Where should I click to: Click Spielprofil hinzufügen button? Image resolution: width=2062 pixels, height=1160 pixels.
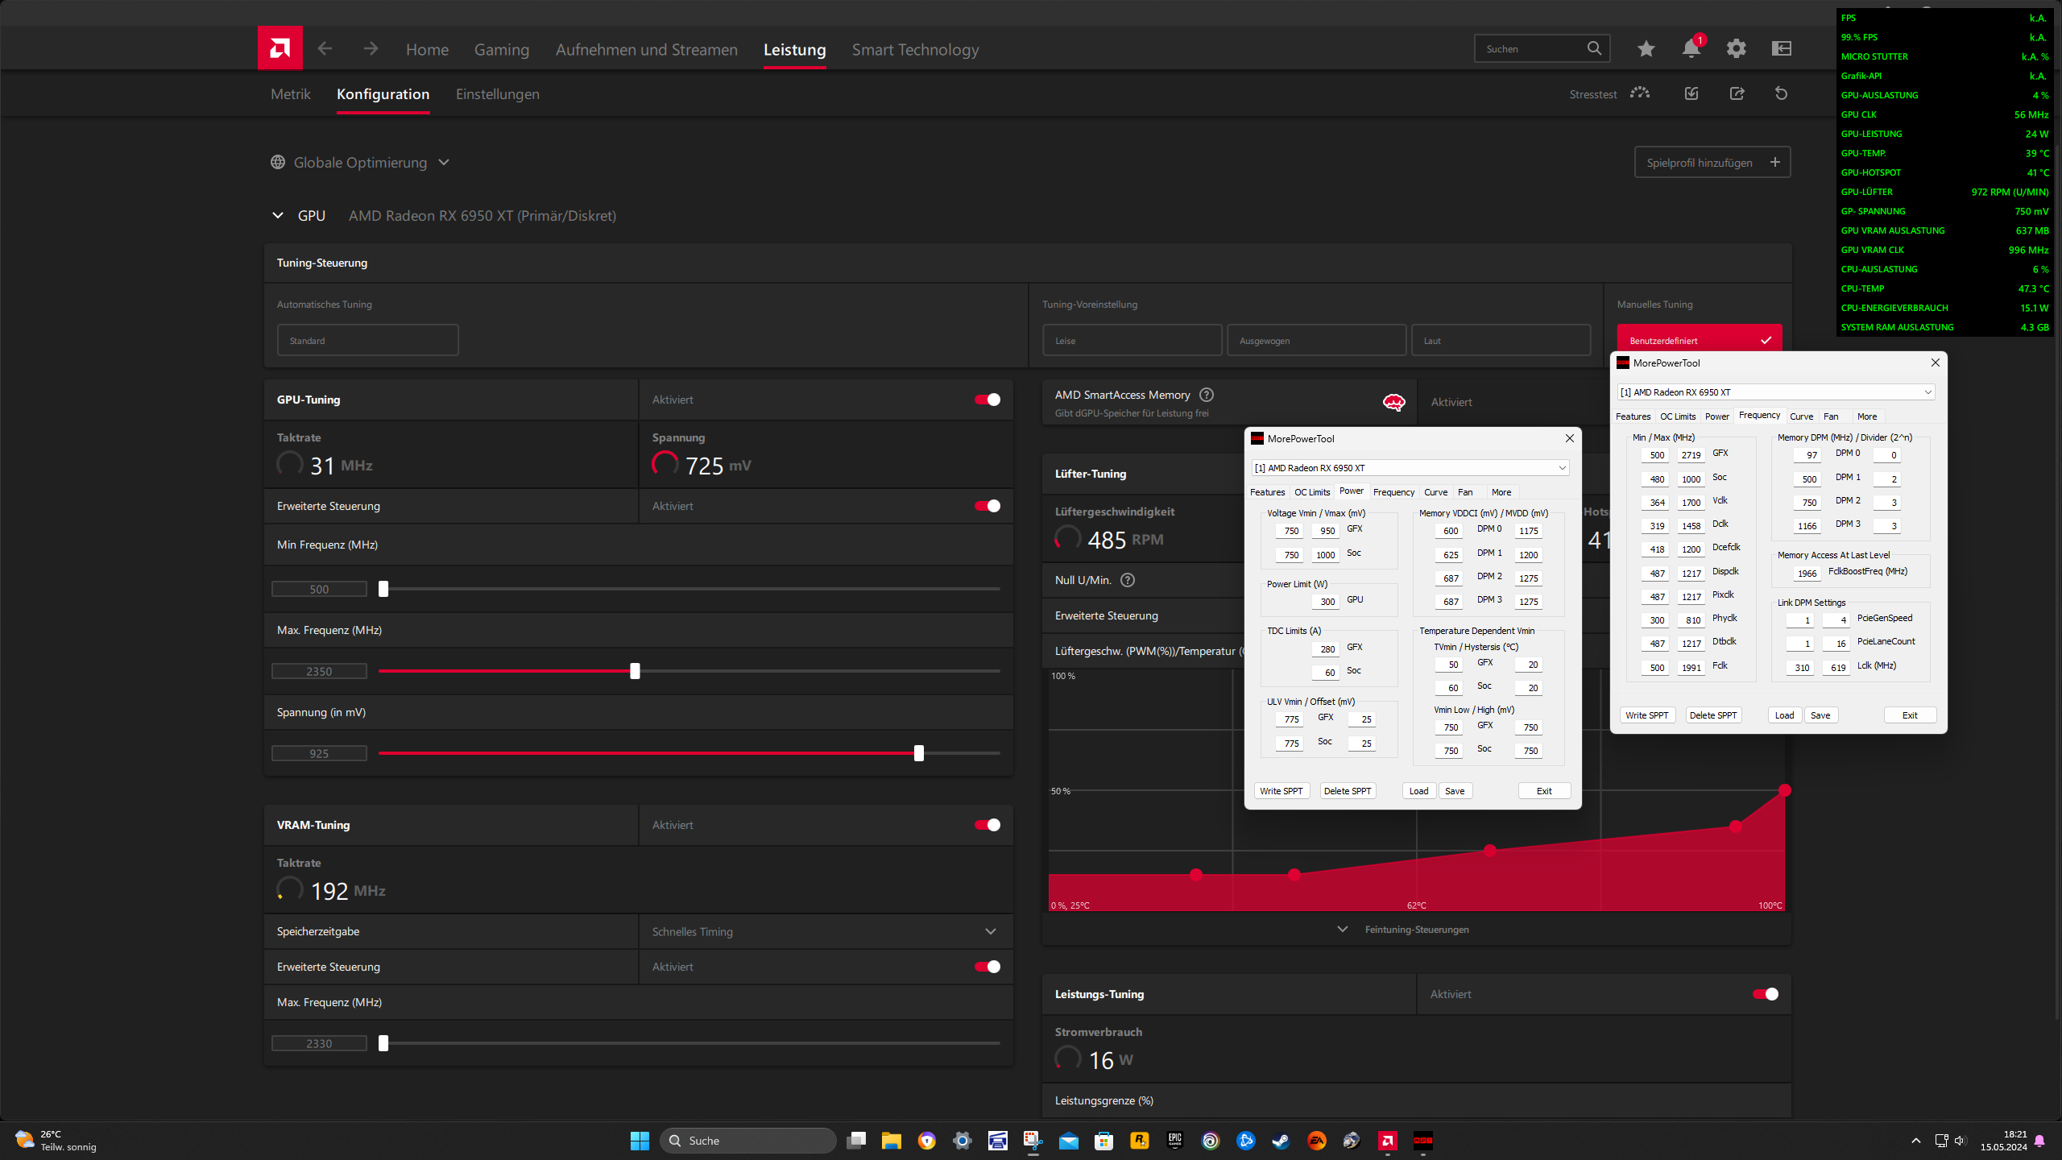pos(1712,163)
